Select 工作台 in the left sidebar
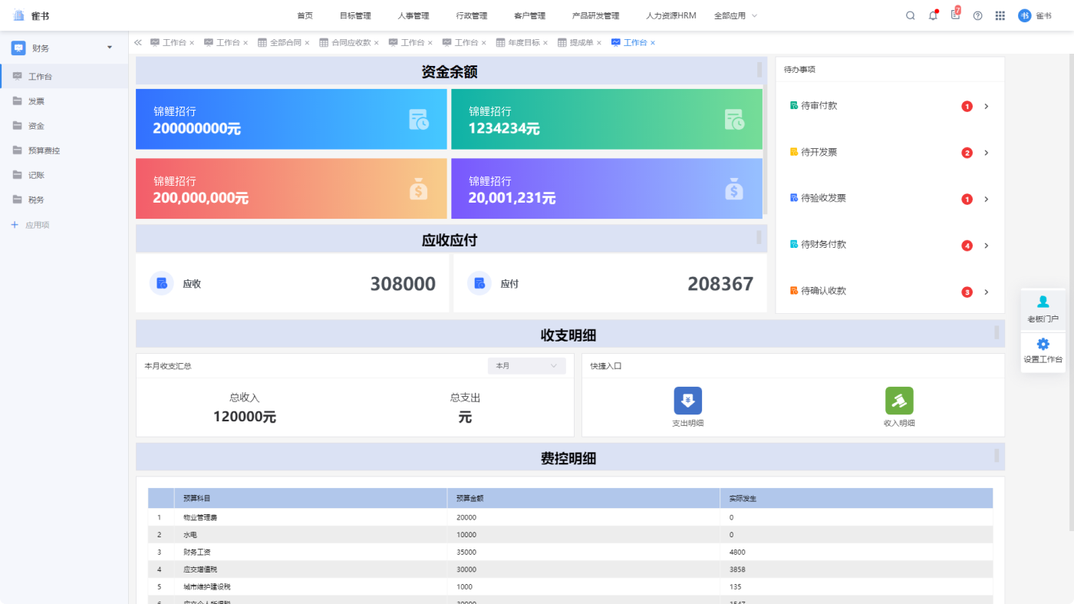Screen dimensions: 1074x604 64,77
